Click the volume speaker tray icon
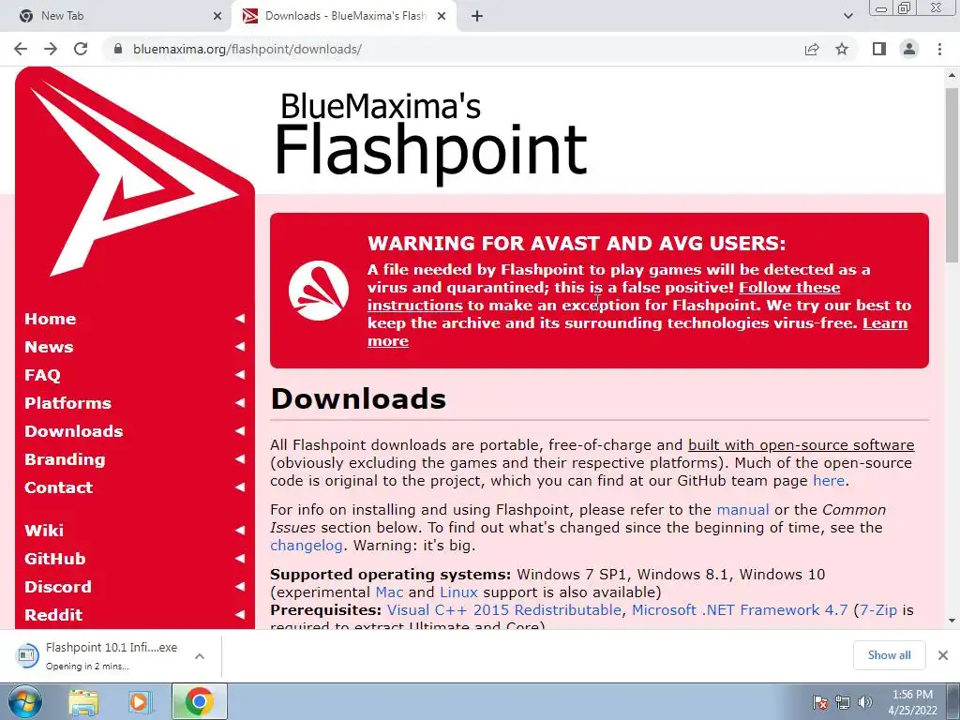The height and width of the screenshot is (720, 960). click(864, 702)
